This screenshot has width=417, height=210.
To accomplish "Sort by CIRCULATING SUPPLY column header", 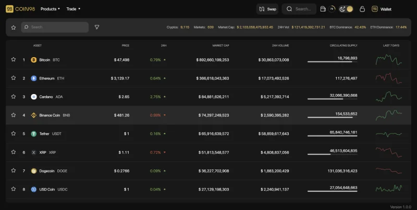I will pyautogui.click(x=344, y=46).
